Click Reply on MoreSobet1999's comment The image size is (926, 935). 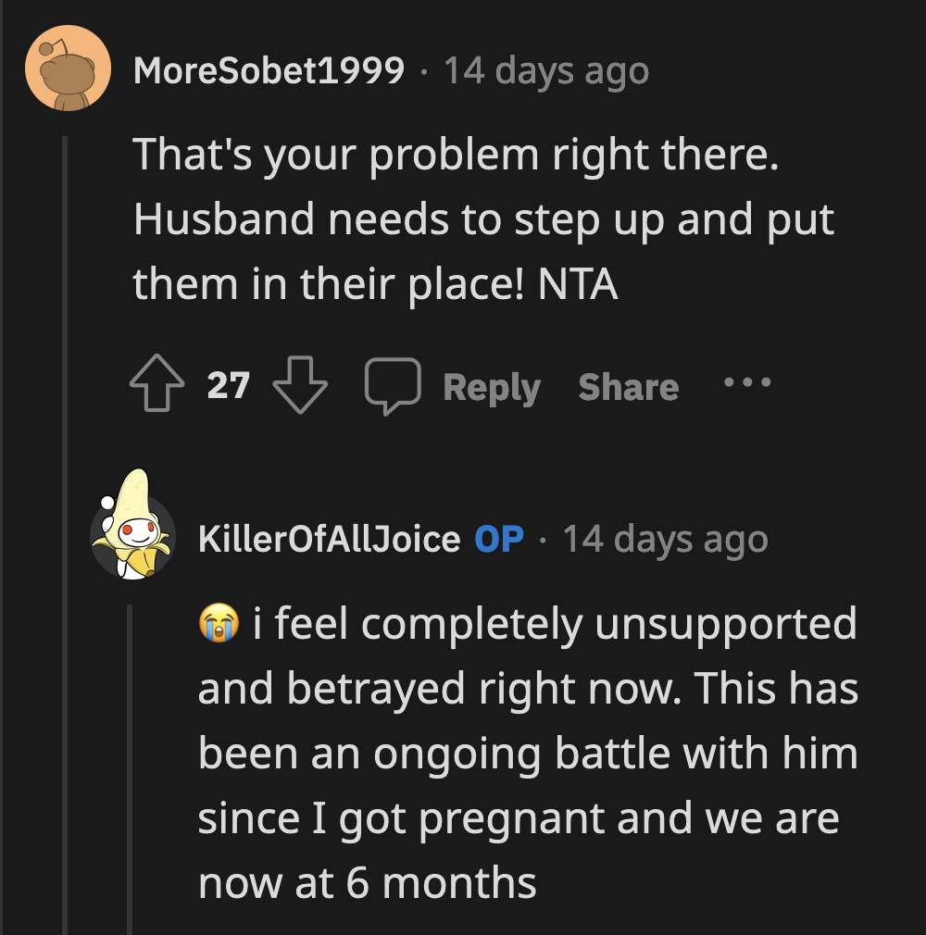[492, 387]
